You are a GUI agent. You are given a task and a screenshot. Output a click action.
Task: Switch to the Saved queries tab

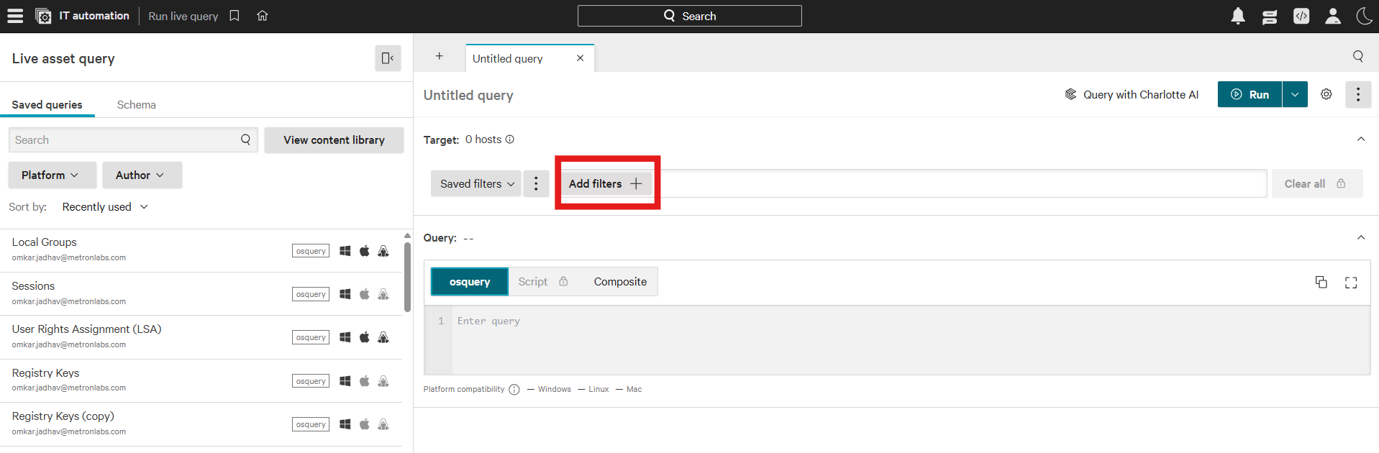(47, 105)
